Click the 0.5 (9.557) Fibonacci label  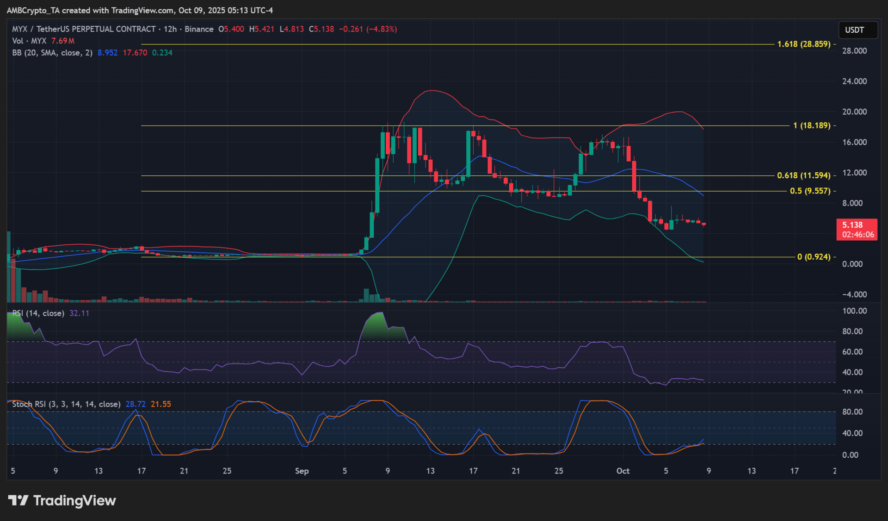(x=810, y=191)
